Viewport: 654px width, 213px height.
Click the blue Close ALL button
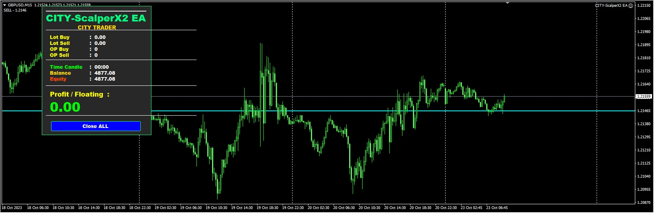pos(96,126)
